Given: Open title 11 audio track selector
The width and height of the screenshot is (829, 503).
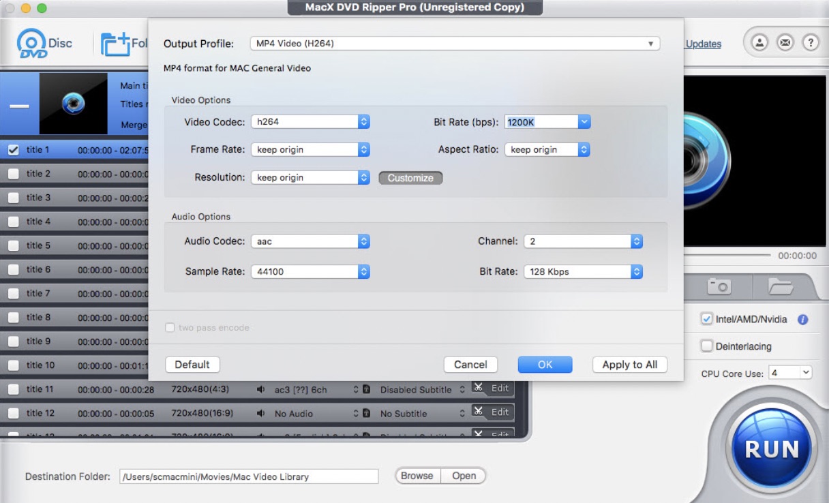Looking at the screenshot, I should pos(316,390).
